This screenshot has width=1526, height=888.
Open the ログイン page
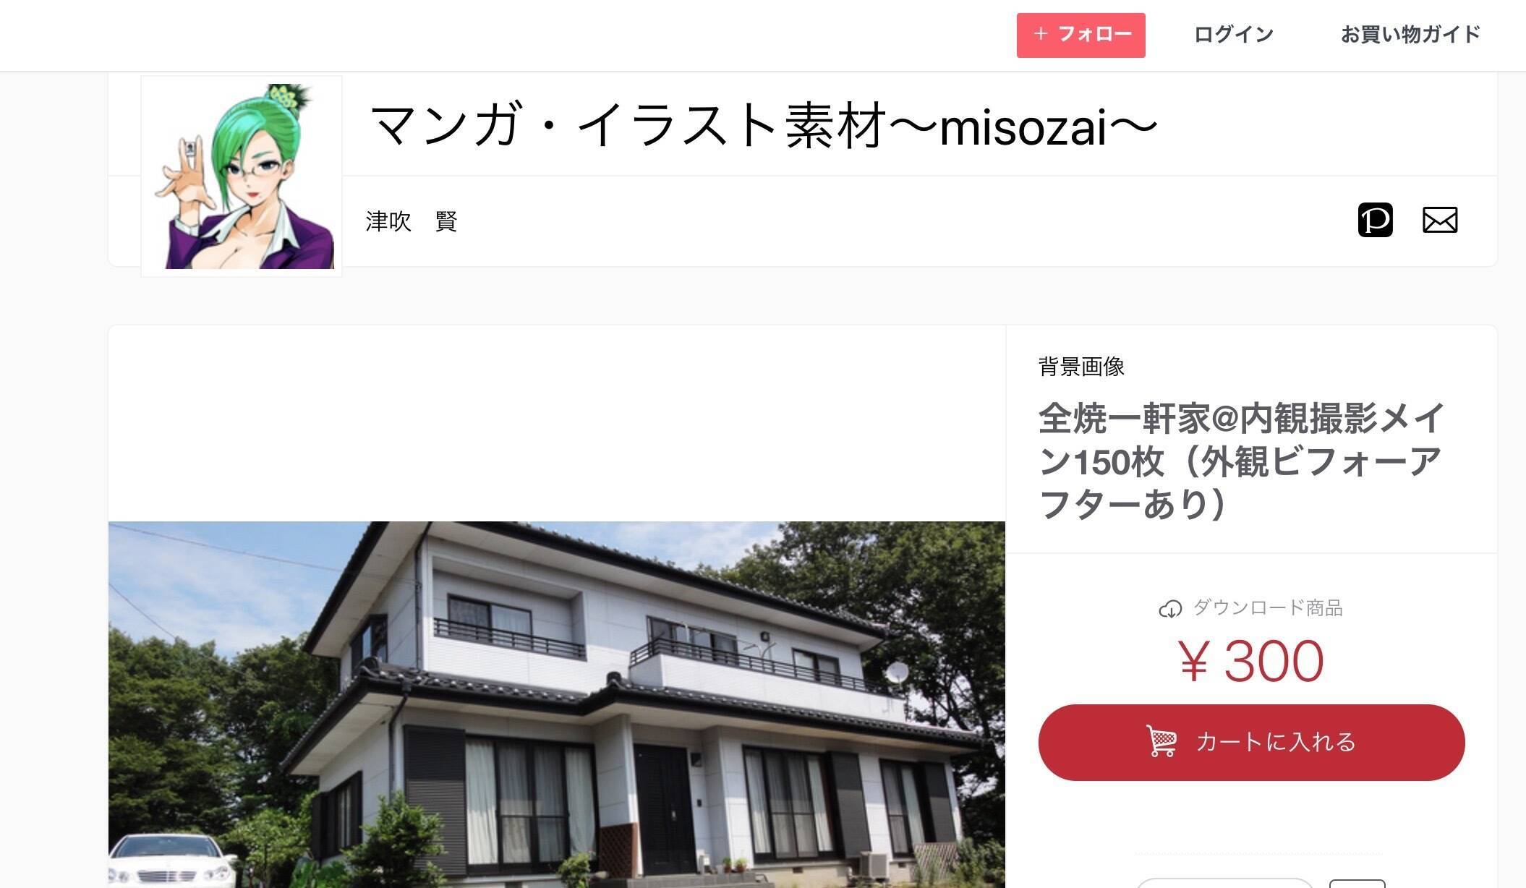pos(1233,34)
